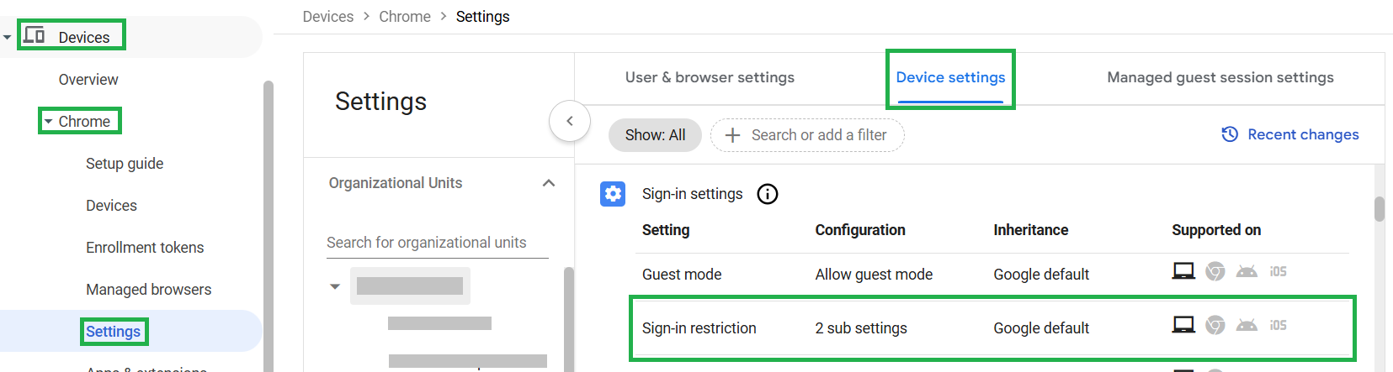Click the Configuration column header
Screen dimensions: 1393x372
click(860, 230)
